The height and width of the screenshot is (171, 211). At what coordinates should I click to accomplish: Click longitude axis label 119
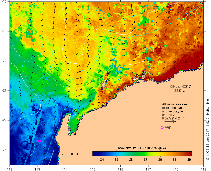(x=203, y=169)
